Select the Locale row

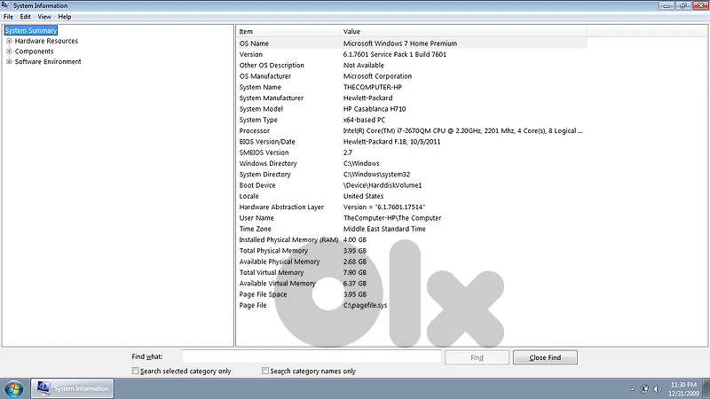412,196
